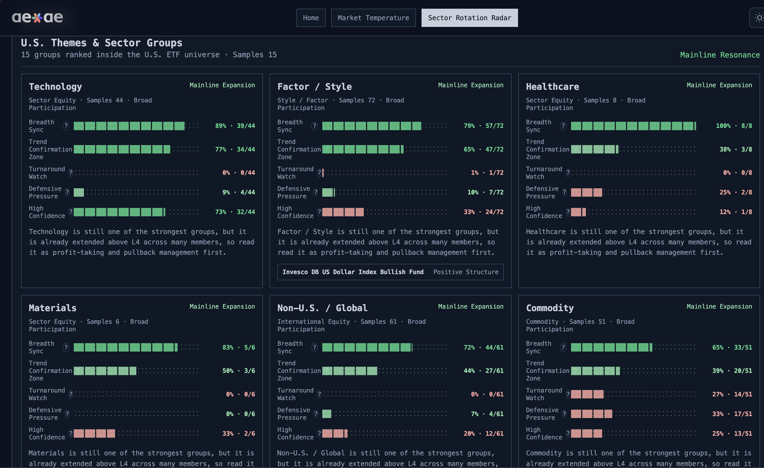Click Factor / Style Mainline Expansion tag
Image resolution: width=764 pixels, height=468 pixels.
tap(471, 85)
